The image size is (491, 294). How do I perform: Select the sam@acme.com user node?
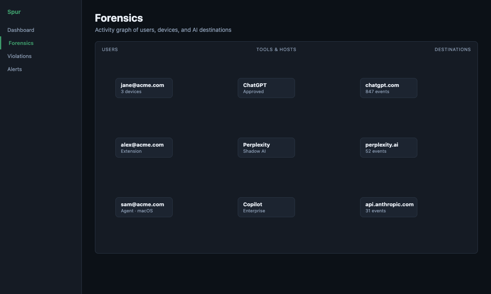tap(144, 207)
